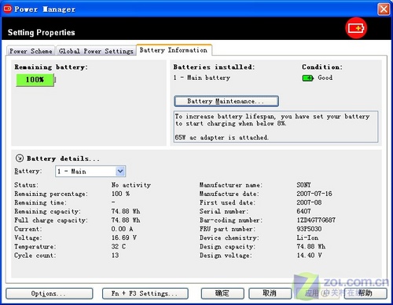Click the 'No activity' status value
The height and width of the screenshot is (305, 393).
131,185
